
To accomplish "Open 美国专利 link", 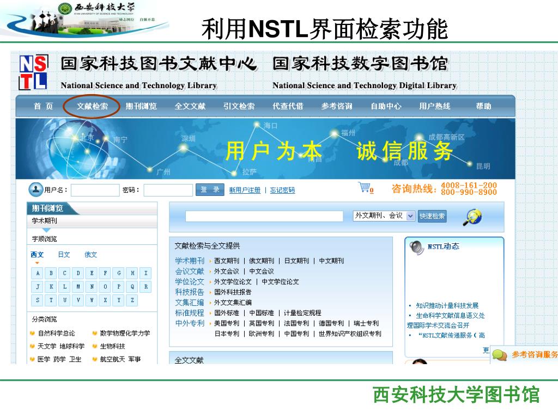I will pos(227,323).
